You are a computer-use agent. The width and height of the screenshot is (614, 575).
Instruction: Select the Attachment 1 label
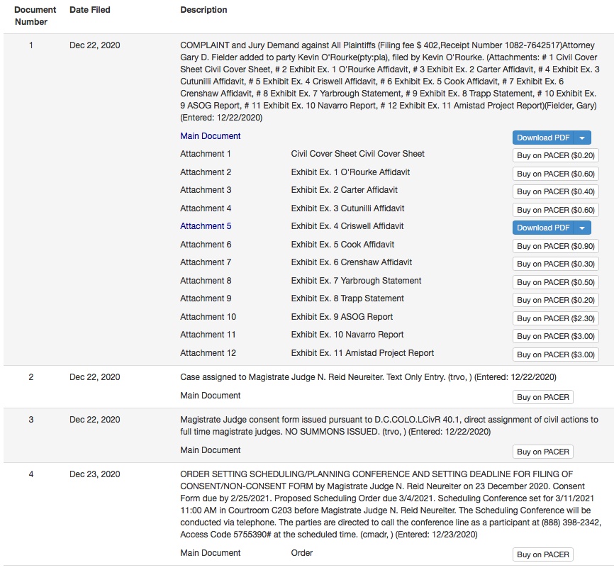pos(205,154)
